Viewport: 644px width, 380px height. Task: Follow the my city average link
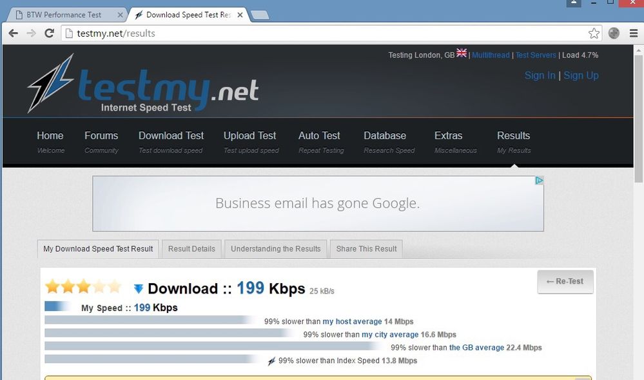click(x=390, y=335)
